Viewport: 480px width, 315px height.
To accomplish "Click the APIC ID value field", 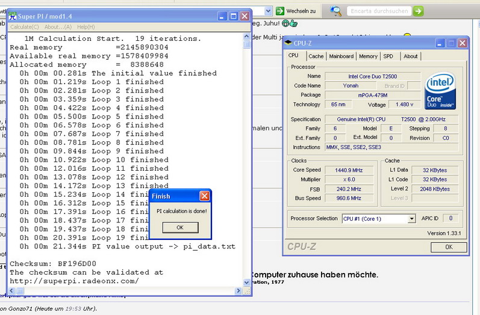I will point(450,218).
